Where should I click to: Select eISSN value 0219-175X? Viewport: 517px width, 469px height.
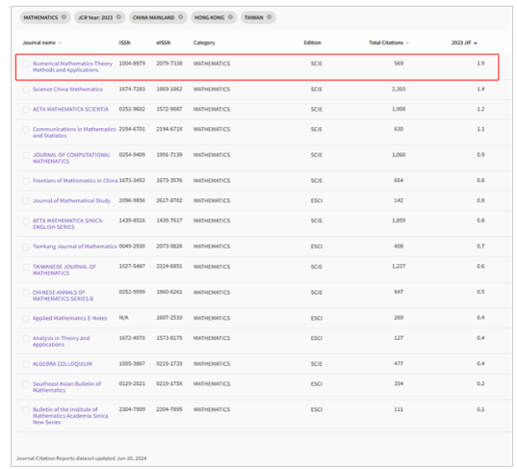point(169,384)
